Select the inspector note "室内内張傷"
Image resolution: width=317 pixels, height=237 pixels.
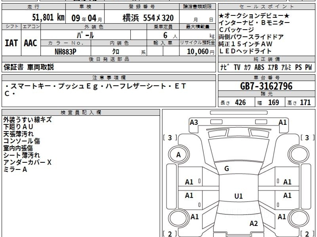18,148
